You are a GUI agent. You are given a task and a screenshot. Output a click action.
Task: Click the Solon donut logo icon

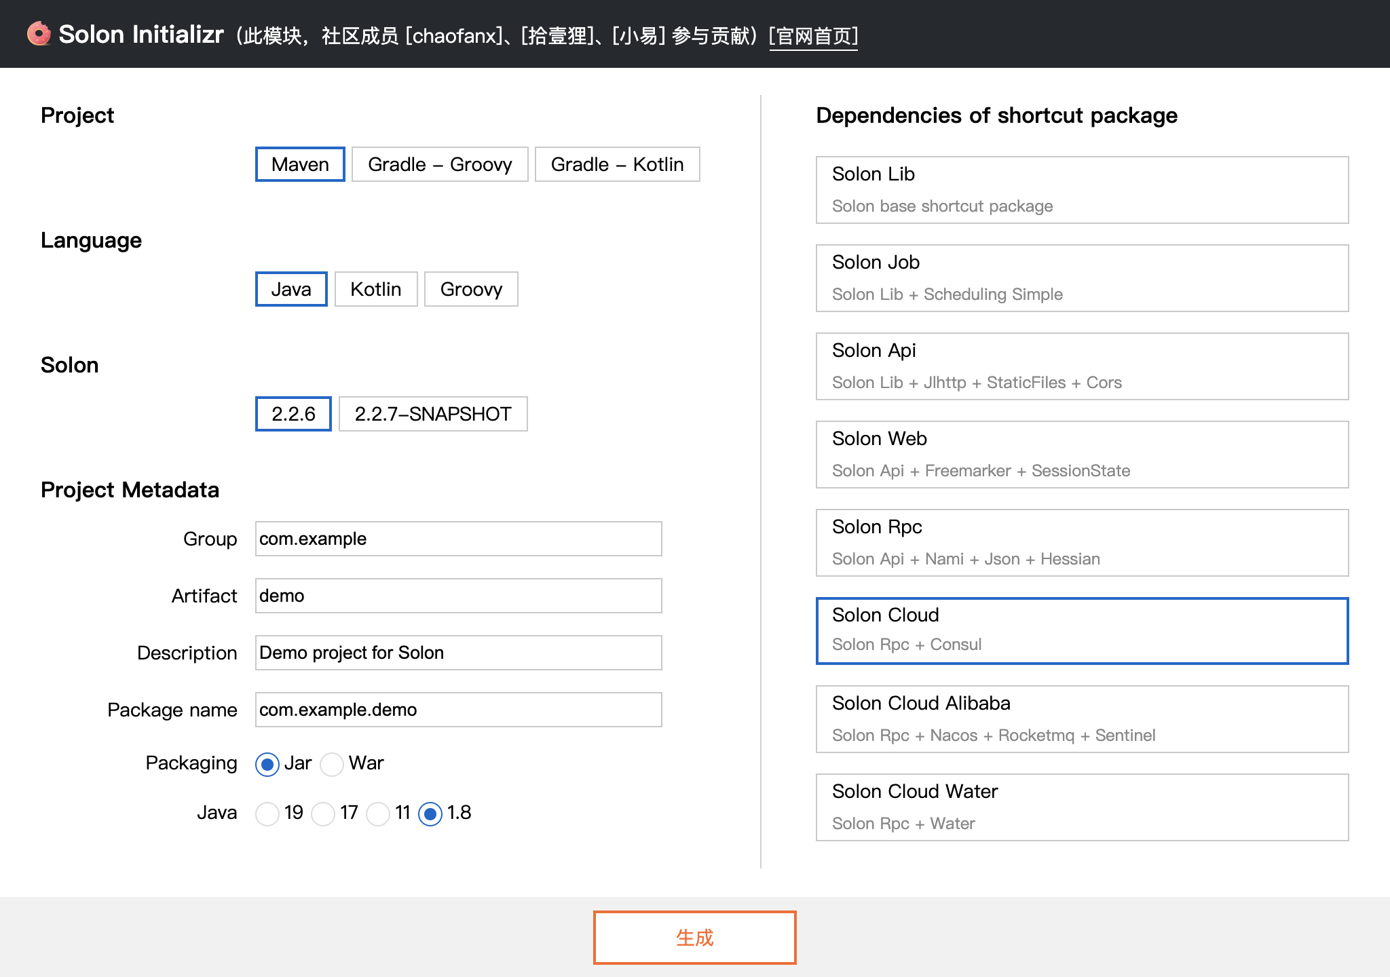pos(39,34)
